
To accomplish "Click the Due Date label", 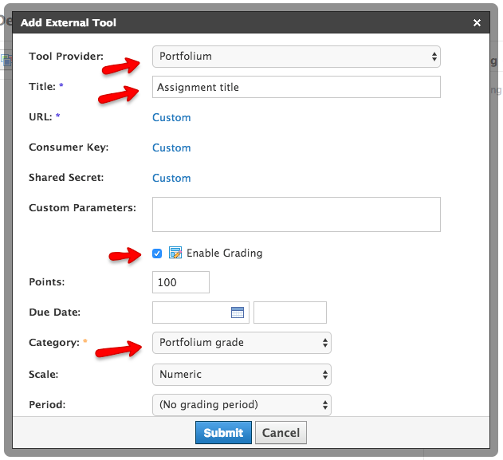I will (x=54, y=313).
